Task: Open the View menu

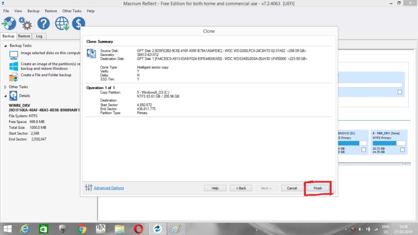Action: point(18,11)
